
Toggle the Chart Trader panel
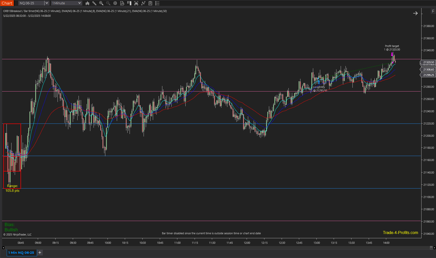pos(129,3)
